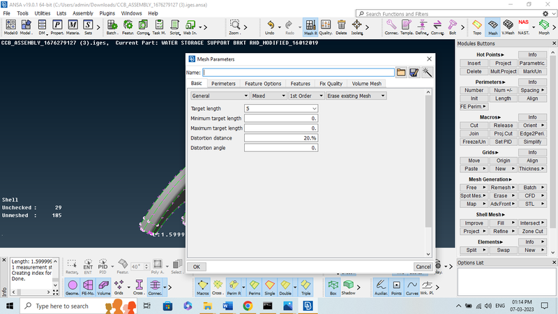Open the Erase existing Mesh dropdown
The image size is (558, 314).
356,96
